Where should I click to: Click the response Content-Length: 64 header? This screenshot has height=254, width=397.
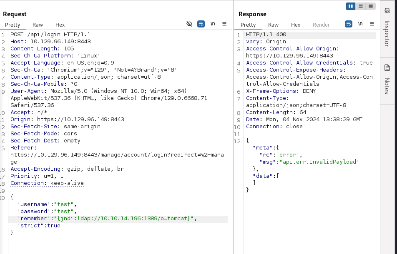pos(276,112)
